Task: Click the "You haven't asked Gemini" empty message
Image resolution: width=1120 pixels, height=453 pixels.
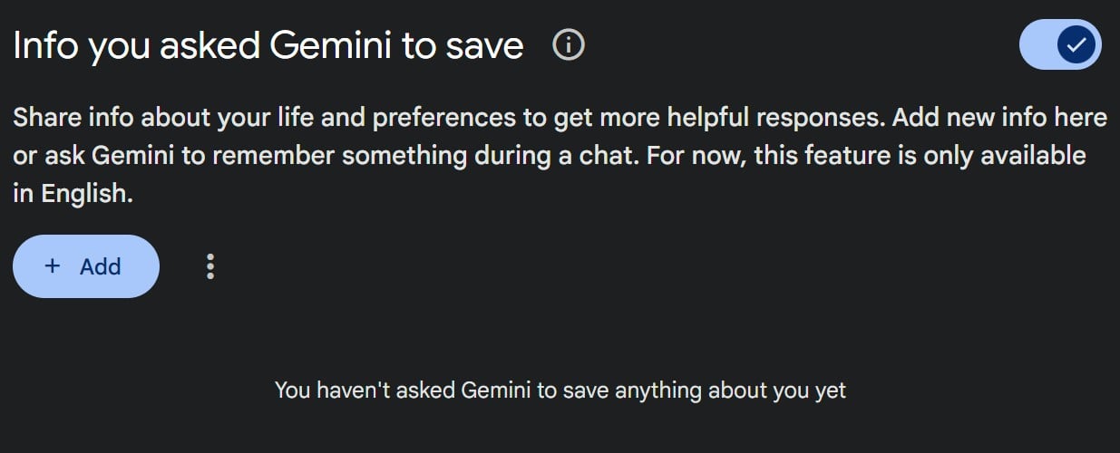Action: click(x=560, y=391)
